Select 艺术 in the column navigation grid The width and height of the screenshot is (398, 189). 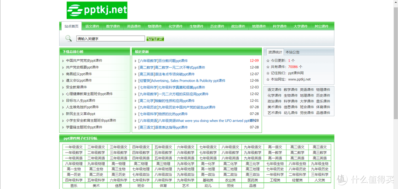(185, 186)
